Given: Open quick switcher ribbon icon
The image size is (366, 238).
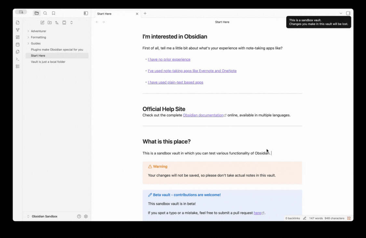Looking at the screenshot, I should (18, 23).
